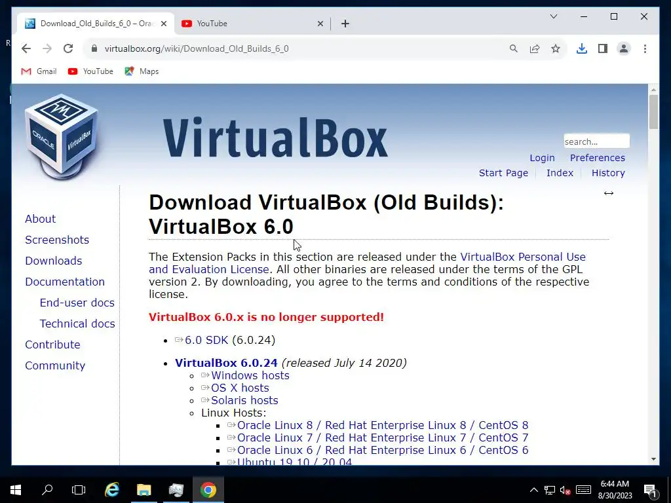Viewport: 671px width, 503px height.
Task: Open the Chrome three-dot menu
Action: coord(645,48)
